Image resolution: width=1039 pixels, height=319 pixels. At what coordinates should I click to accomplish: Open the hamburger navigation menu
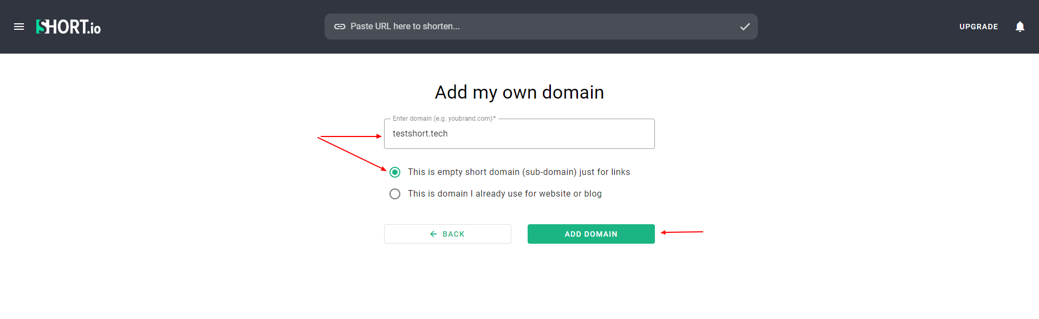tap(19, 27)
